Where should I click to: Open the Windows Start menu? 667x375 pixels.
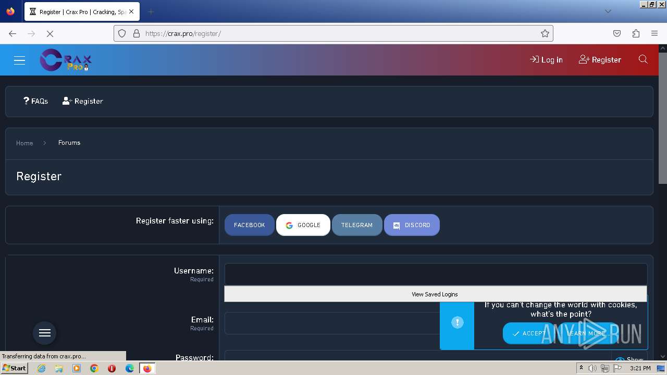coord(14,368)
